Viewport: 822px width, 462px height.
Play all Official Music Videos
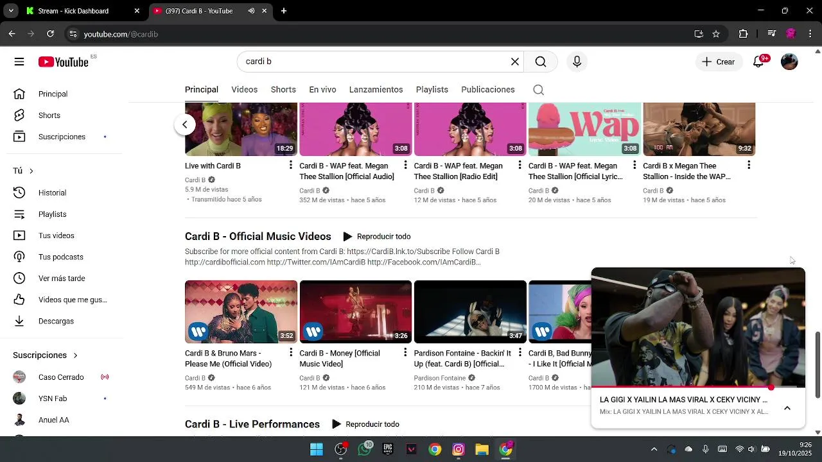point(377,237)
